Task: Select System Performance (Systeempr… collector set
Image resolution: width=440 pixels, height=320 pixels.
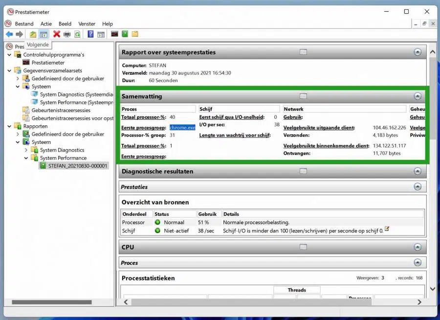Action: (x=77, y=102)
